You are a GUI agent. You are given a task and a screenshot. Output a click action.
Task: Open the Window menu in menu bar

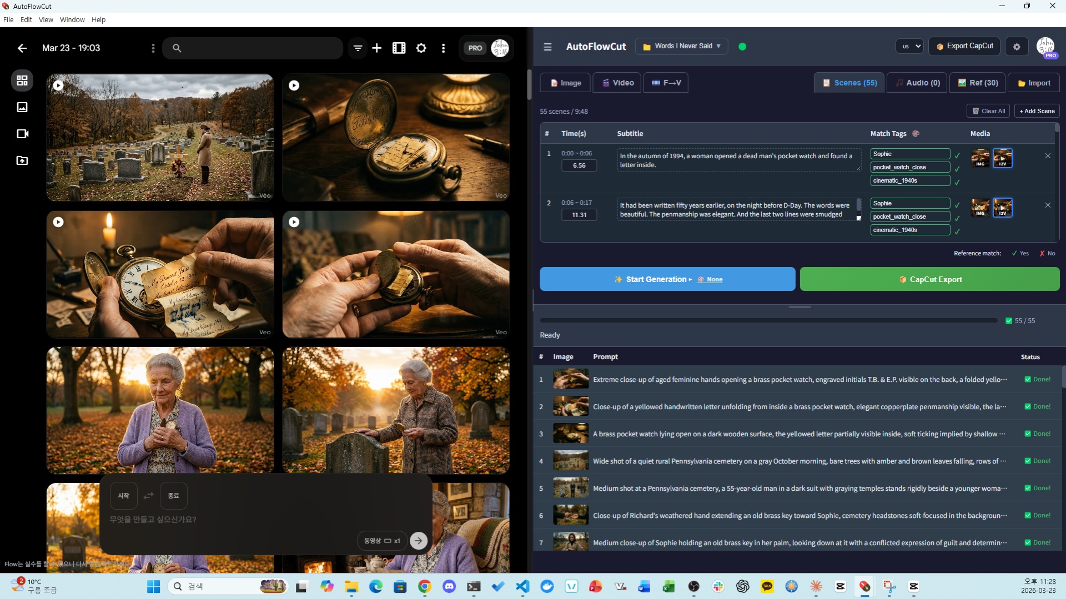[72, 20]
